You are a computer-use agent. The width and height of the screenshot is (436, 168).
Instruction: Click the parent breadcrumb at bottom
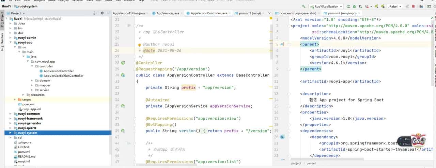[311, 163]
